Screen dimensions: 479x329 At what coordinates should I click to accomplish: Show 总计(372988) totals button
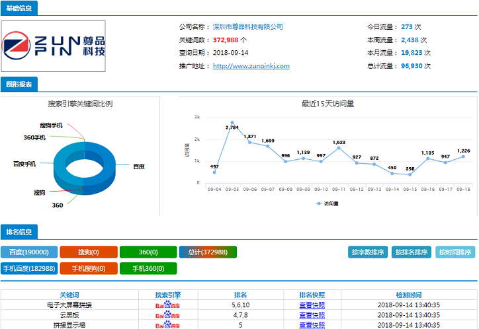pyautogui.click(x=208, y=252)
